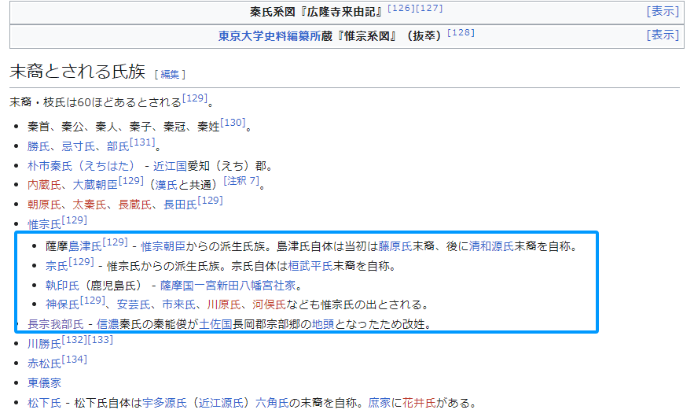Jump to footnote 注釈 7
This screenshot has width=694, height=417.
(x=241, y=181)
